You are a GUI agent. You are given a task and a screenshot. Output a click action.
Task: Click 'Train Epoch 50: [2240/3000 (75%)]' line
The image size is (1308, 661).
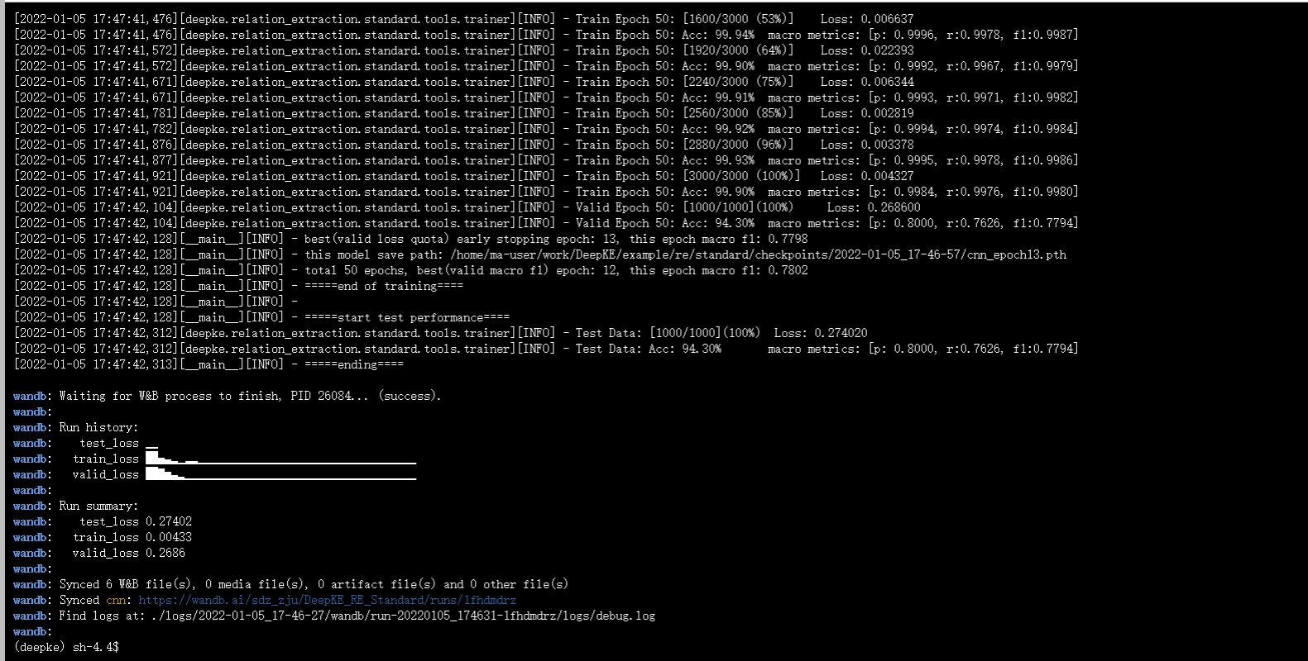463,82
